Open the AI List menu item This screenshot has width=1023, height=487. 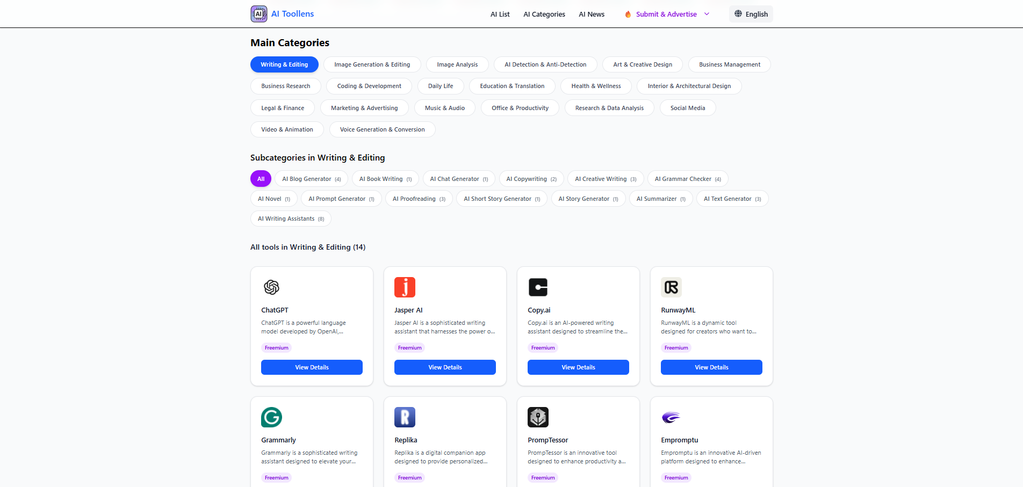[x=500, y=14]
